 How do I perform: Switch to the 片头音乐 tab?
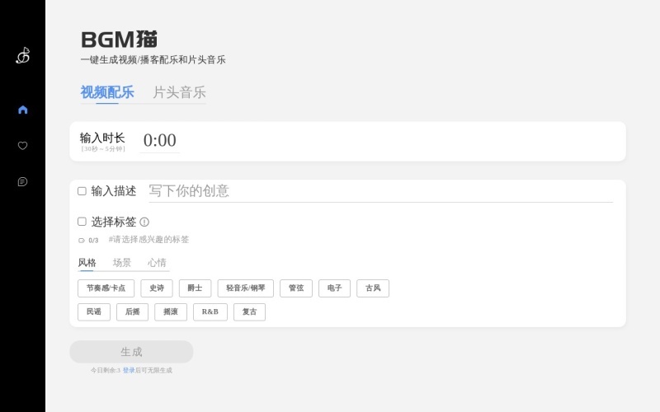(179, 92)
